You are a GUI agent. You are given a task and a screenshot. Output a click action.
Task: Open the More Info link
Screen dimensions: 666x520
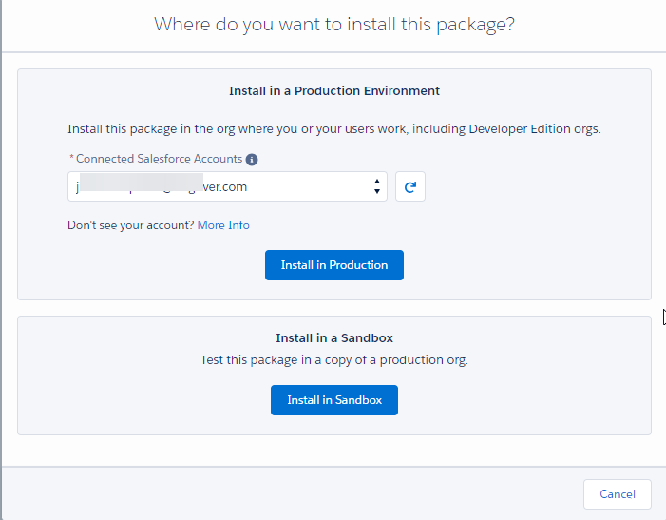click(x=223, y=225)
